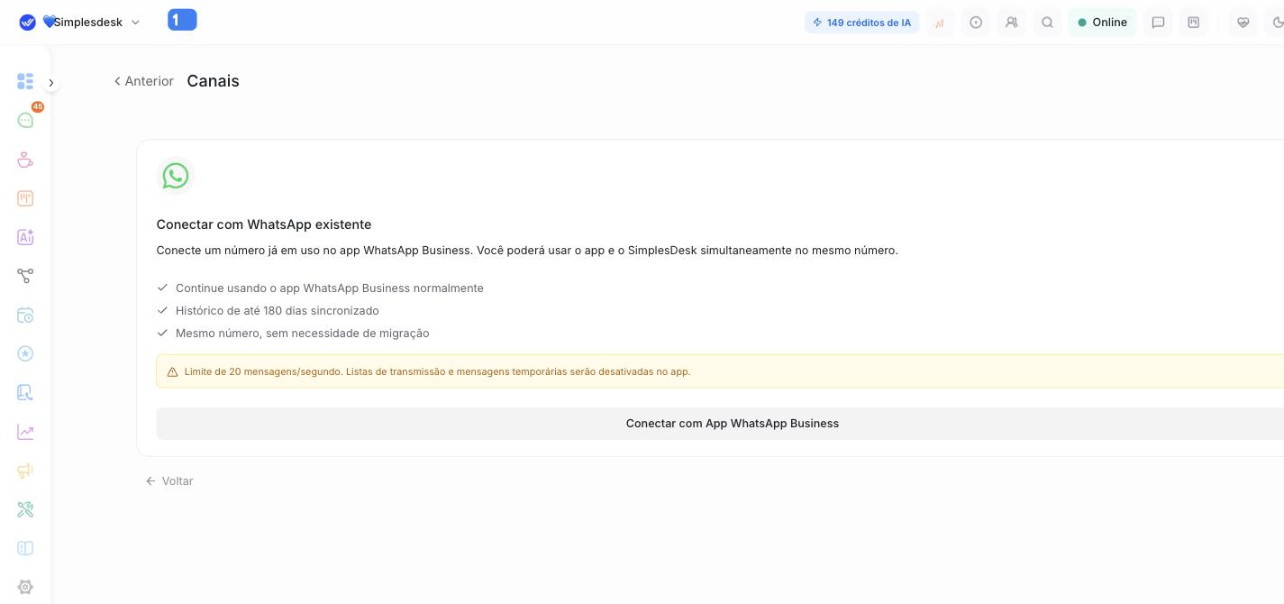Click the heart pulse icon in top bar
1284x604 pixels.
tap(1243, 23)
